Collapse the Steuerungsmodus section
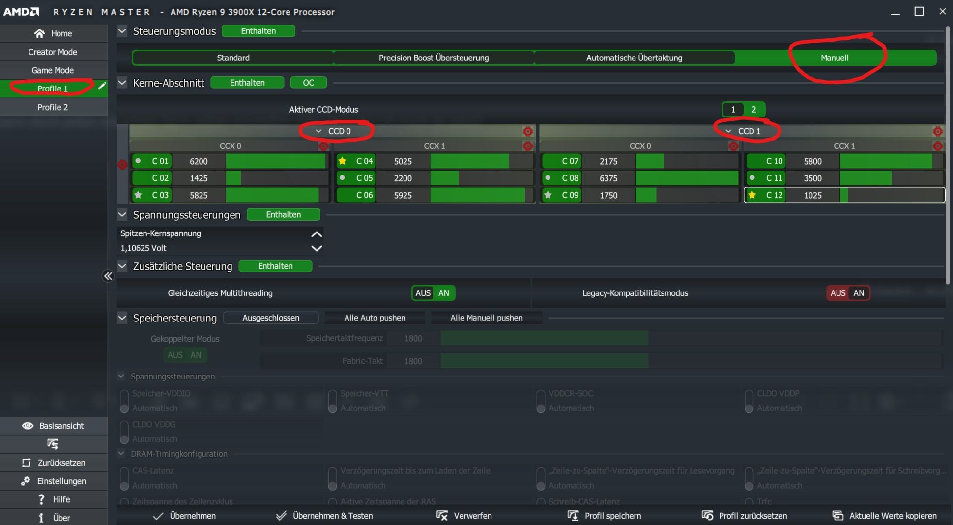This screenshot has width=953, height=525. pos(122,31)
